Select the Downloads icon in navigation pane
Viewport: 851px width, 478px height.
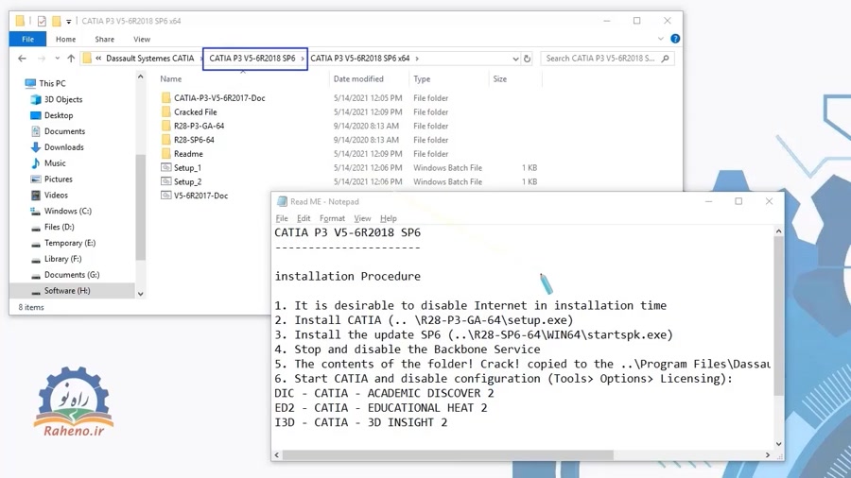pos(36,147)
